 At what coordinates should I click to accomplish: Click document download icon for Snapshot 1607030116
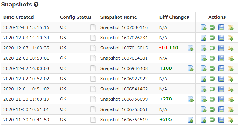pos(204,28)
